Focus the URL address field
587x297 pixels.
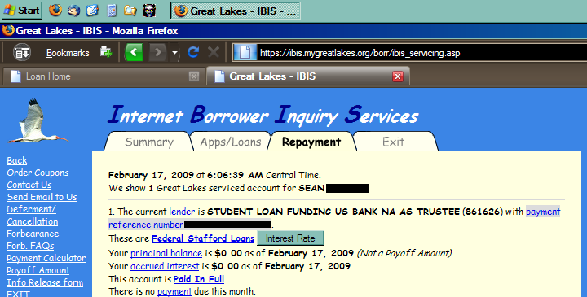(423, 53)
